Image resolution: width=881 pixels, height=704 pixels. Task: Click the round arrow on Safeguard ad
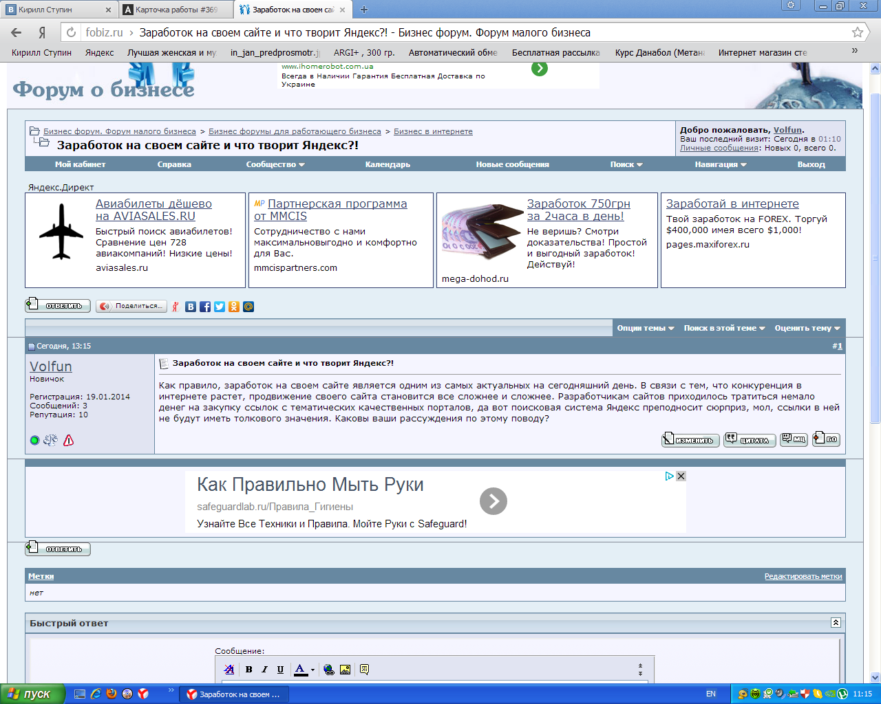pyautogui.click(x=493, y=501)
